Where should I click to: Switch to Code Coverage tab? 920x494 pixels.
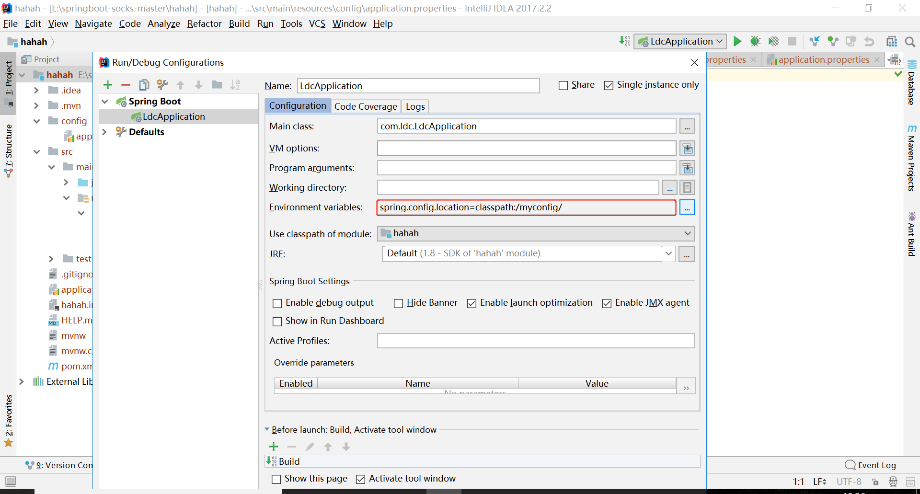click(x=366, y=106)
